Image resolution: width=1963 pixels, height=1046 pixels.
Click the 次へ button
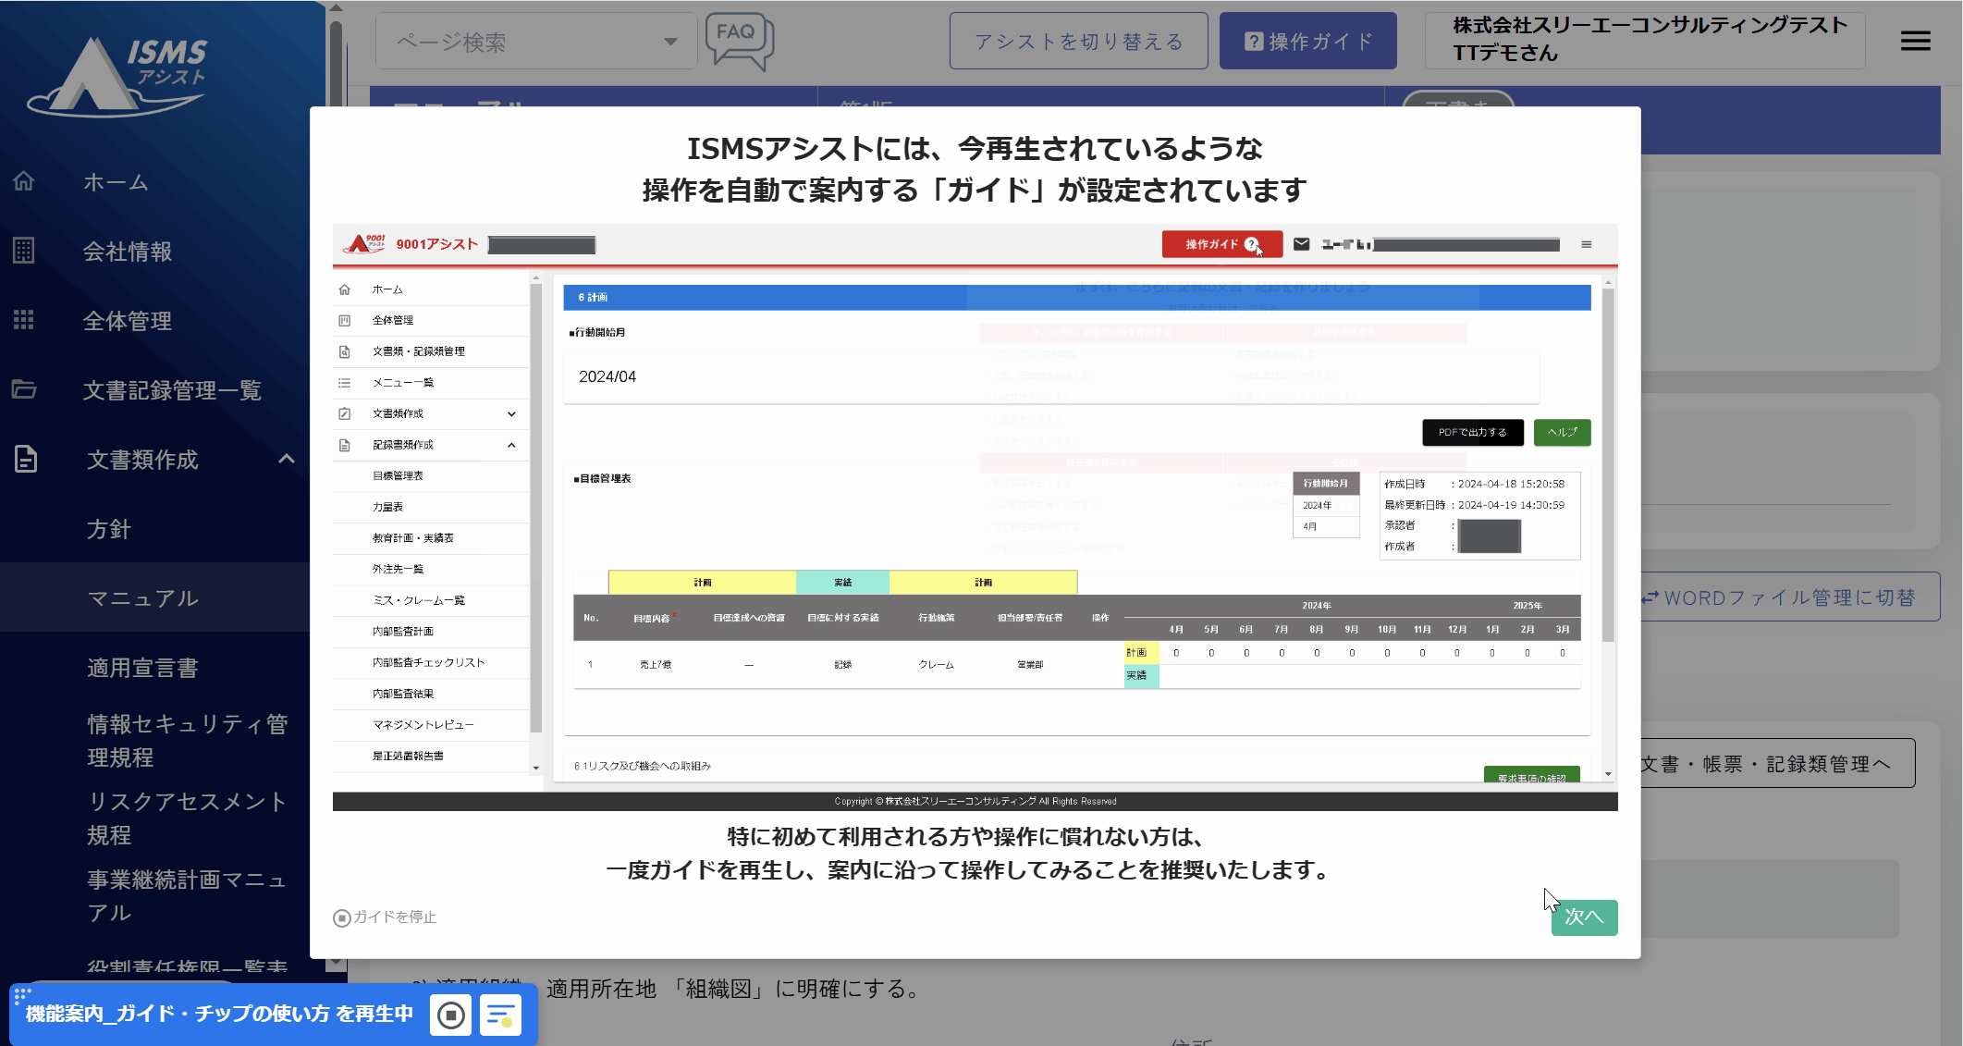coord(1584,917)
